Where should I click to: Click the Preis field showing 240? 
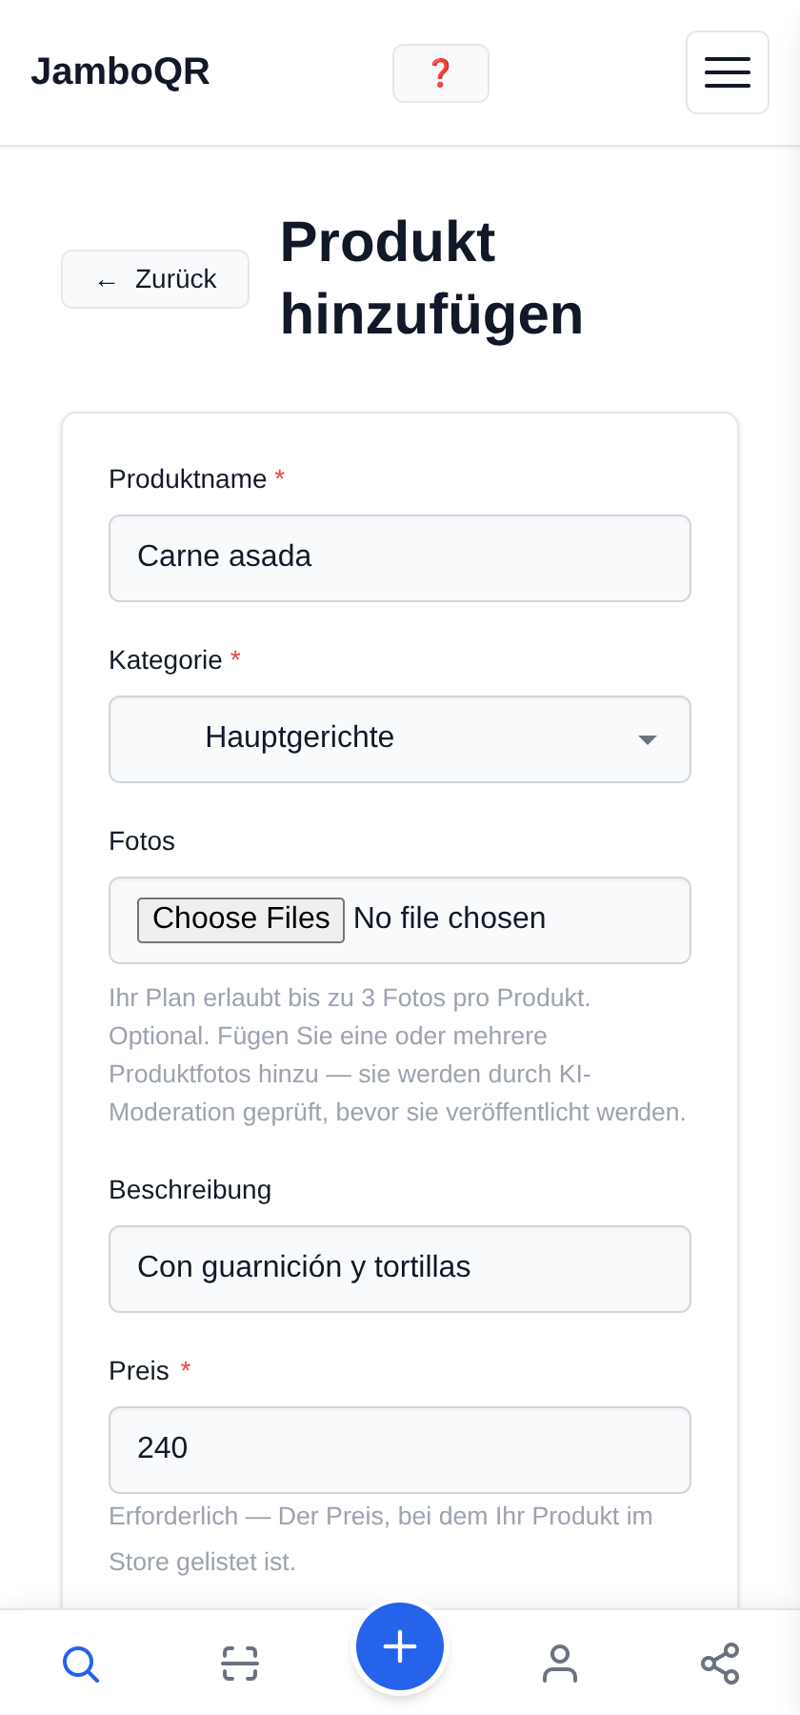click(400, 1450)
